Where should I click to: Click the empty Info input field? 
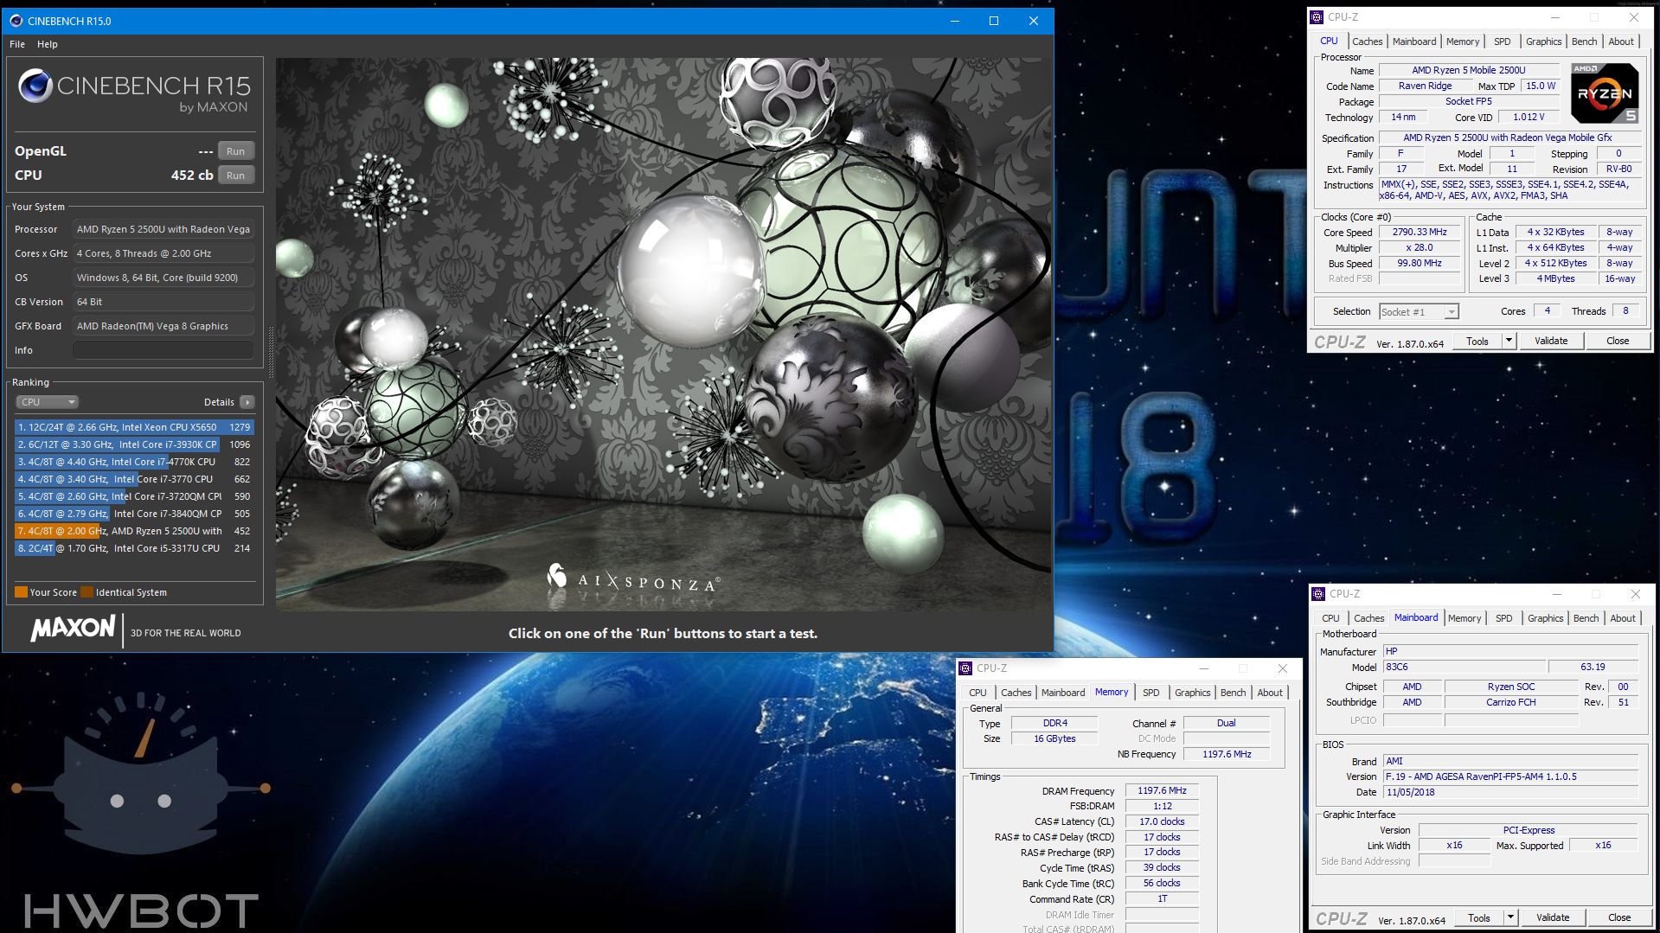point(163,350)
